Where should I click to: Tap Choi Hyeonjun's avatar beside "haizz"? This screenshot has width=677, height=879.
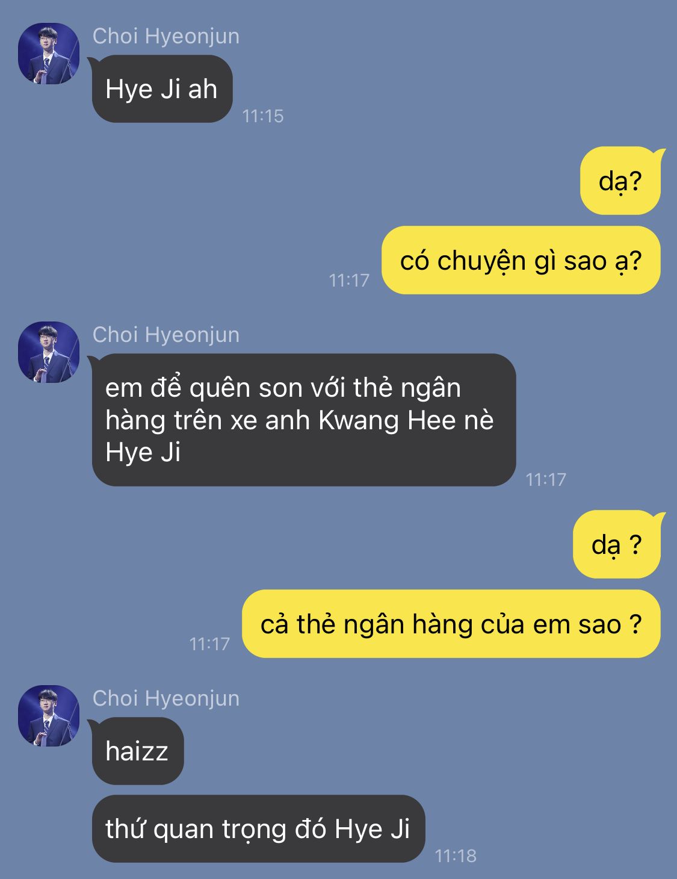coord(49,716)
